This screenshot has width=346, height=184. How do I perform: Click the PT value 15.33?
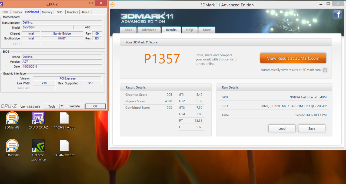tap(198, 121)
